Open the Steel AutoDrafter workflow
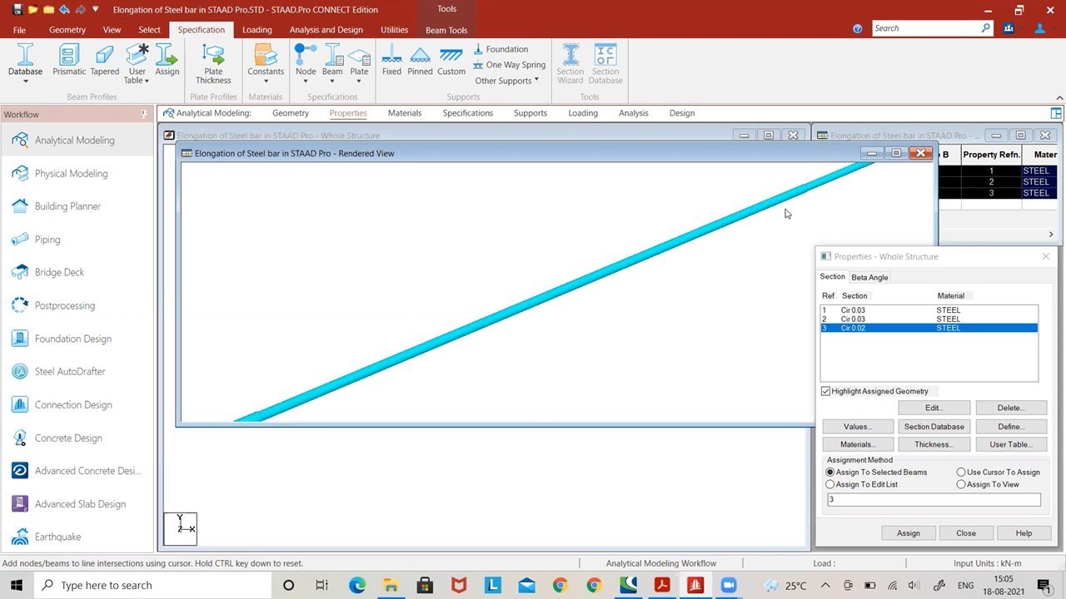The height and width of the screenshot is (599, 1066). (77, 371)
